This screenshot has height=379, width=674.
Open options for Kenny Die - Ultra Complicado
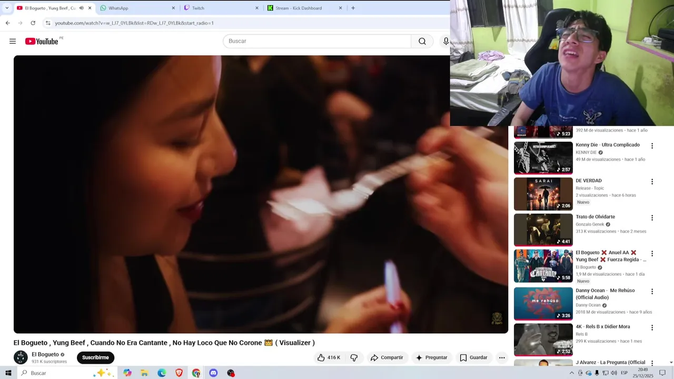pos(652,146)
